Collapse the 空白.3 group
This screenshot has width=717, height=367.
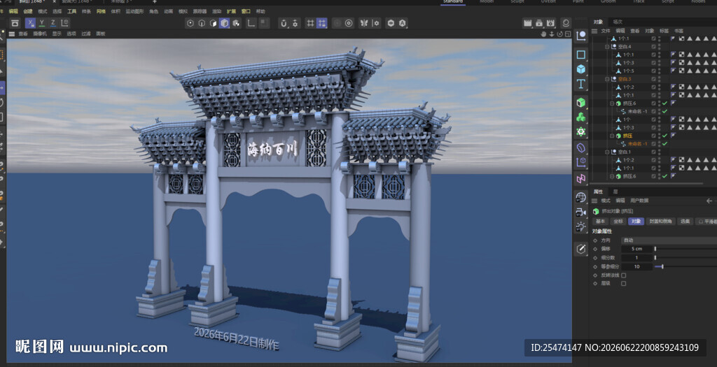(x=607, y=79)
